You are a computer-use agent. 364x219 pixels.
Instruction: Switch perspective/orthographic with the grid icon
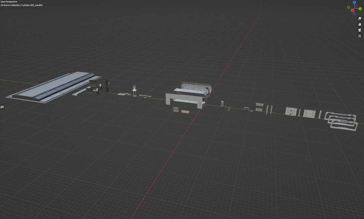click(360, 36)
